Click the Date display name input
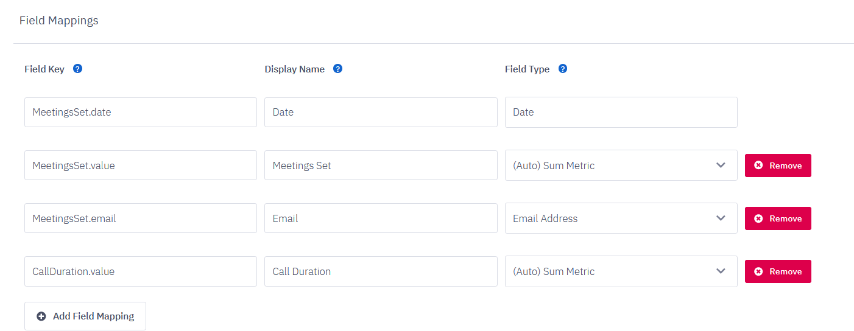 (381, 113)
